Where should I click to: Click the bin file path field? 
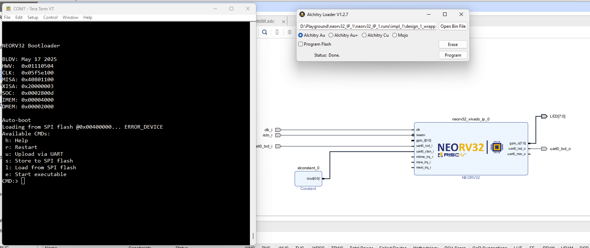368,26
